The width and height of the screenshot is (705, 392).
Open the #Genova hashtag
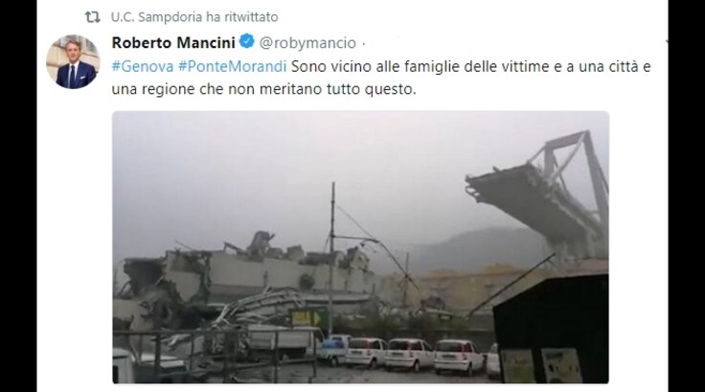click(143, 66)
